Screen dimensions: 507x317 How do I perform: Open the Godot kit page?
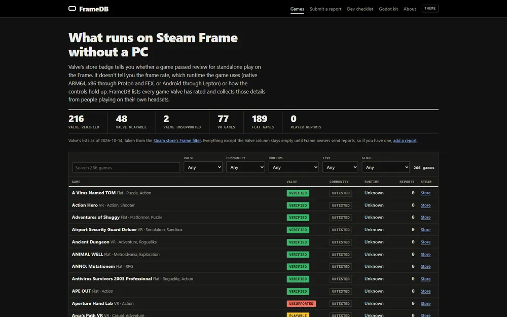(388, 9)
